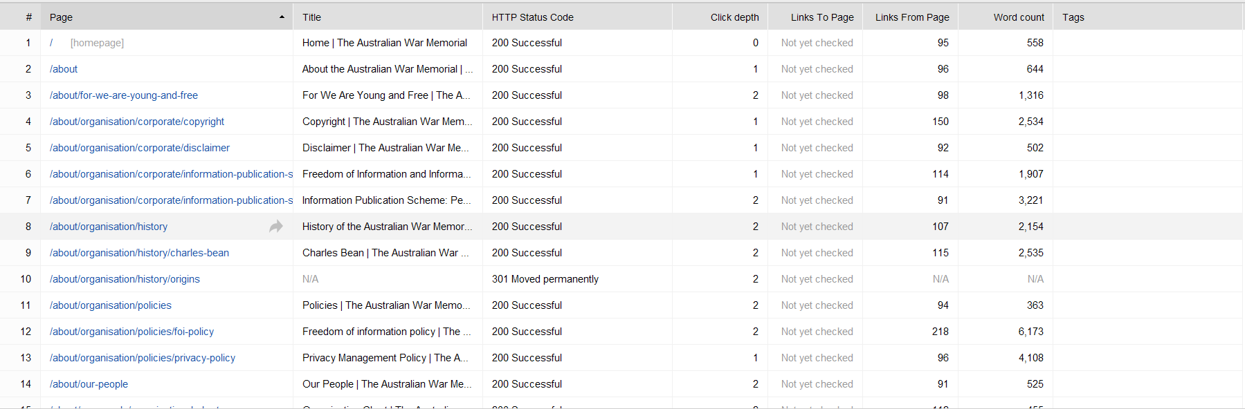Click word count 4,108 cell
This screenshot has height=409, width=1245.
click(x=1031, y=358)
